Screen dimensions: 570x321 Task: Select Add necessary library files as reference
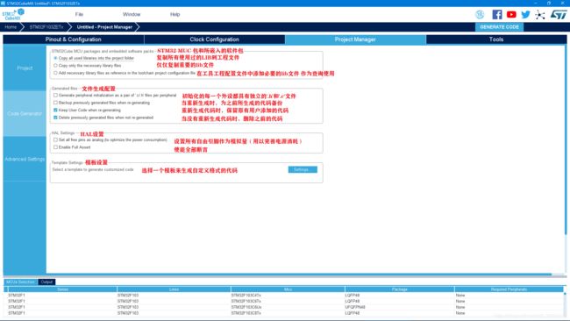tap(55, 73)
